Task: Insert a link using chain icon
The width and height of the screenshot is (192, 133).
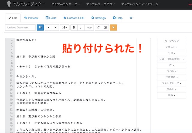Action: click(x=98, y=27)
